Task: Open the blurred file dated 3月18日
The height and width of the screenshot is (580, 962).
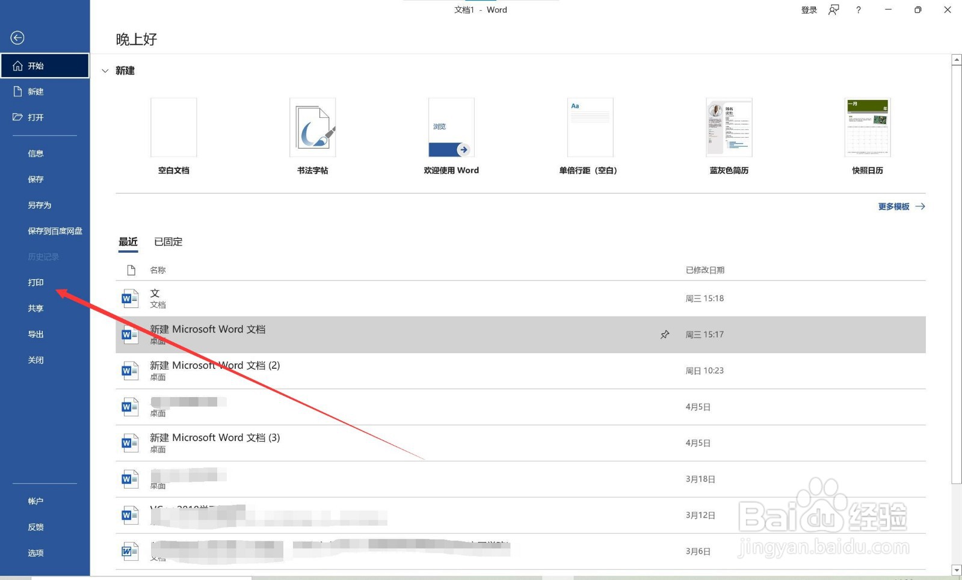Action: [x=520, y=479]
